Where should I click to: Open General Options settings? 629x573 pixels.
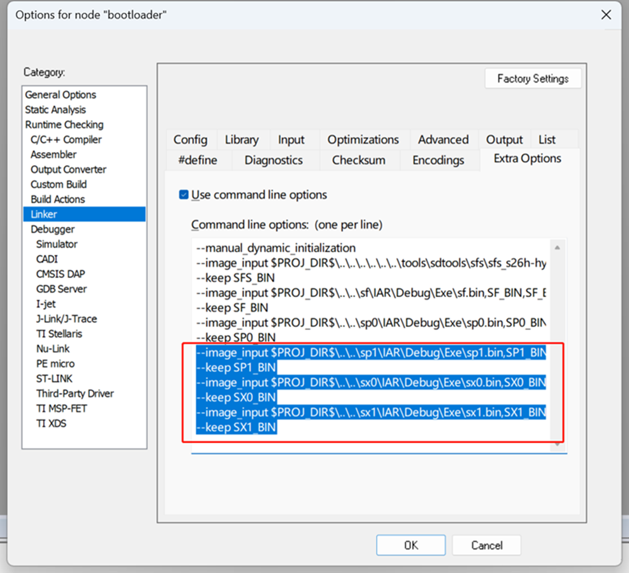coord(61,94)
